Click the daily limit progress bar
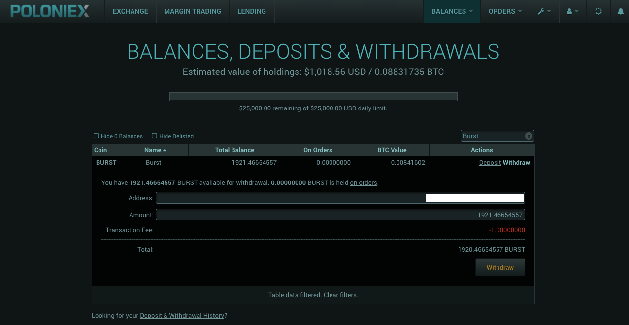Screen dimensions: 629x325 tap(313, 97)
